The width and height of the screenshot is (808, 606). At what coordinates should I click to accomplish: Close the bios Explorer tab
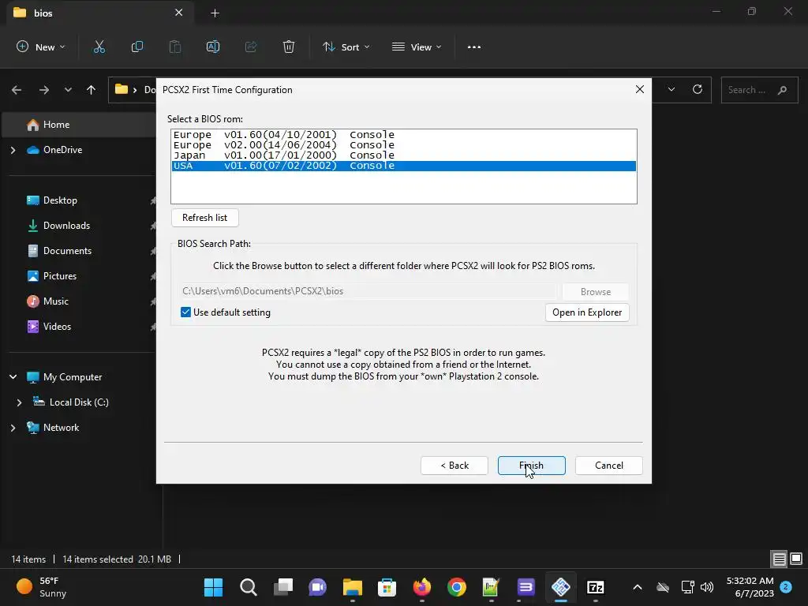[179, 13]
